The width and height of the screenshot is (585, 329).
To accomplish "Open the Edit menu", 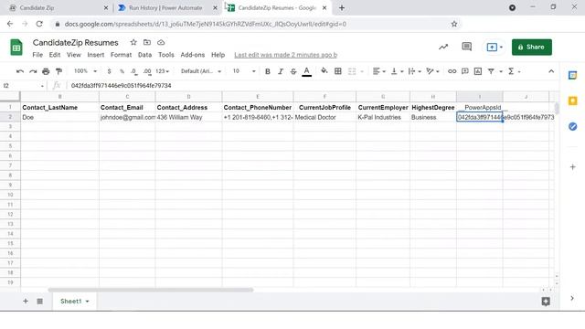I will point(55,55).
